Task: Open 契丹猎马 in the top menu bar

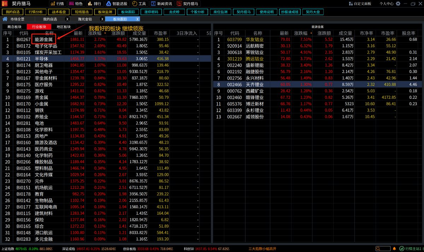Action: (187, 4)
